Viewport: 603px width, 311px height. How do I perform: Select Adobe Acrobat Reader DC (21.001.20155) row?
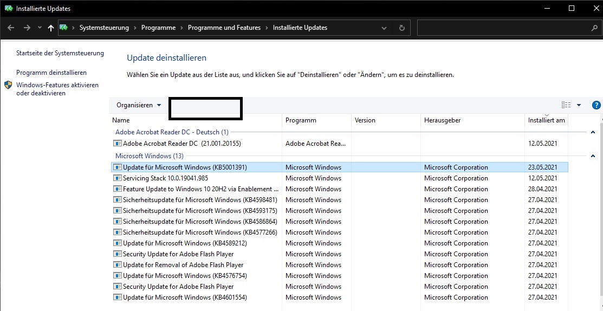coord(340,144)
